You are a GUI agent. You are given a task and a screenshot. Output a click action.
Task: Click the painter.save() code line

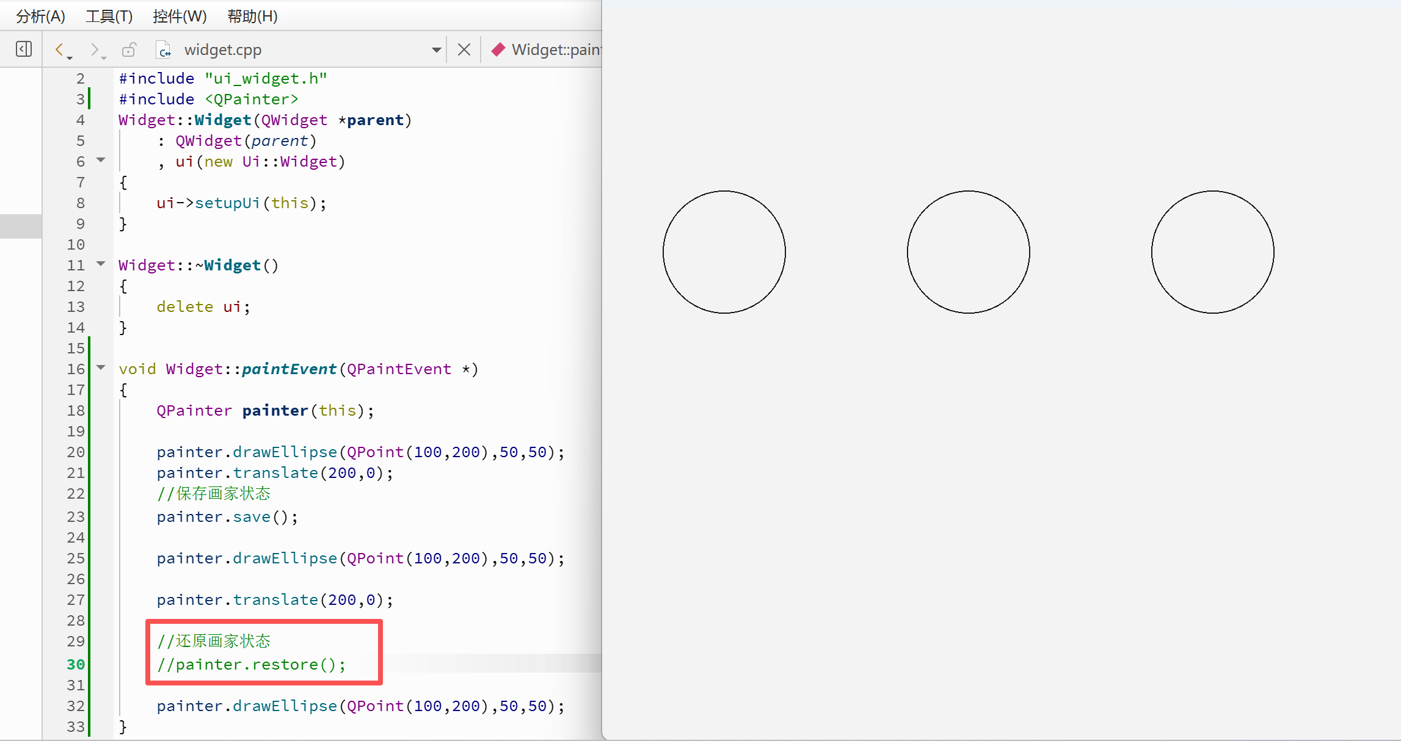click(x=227, y=517)
